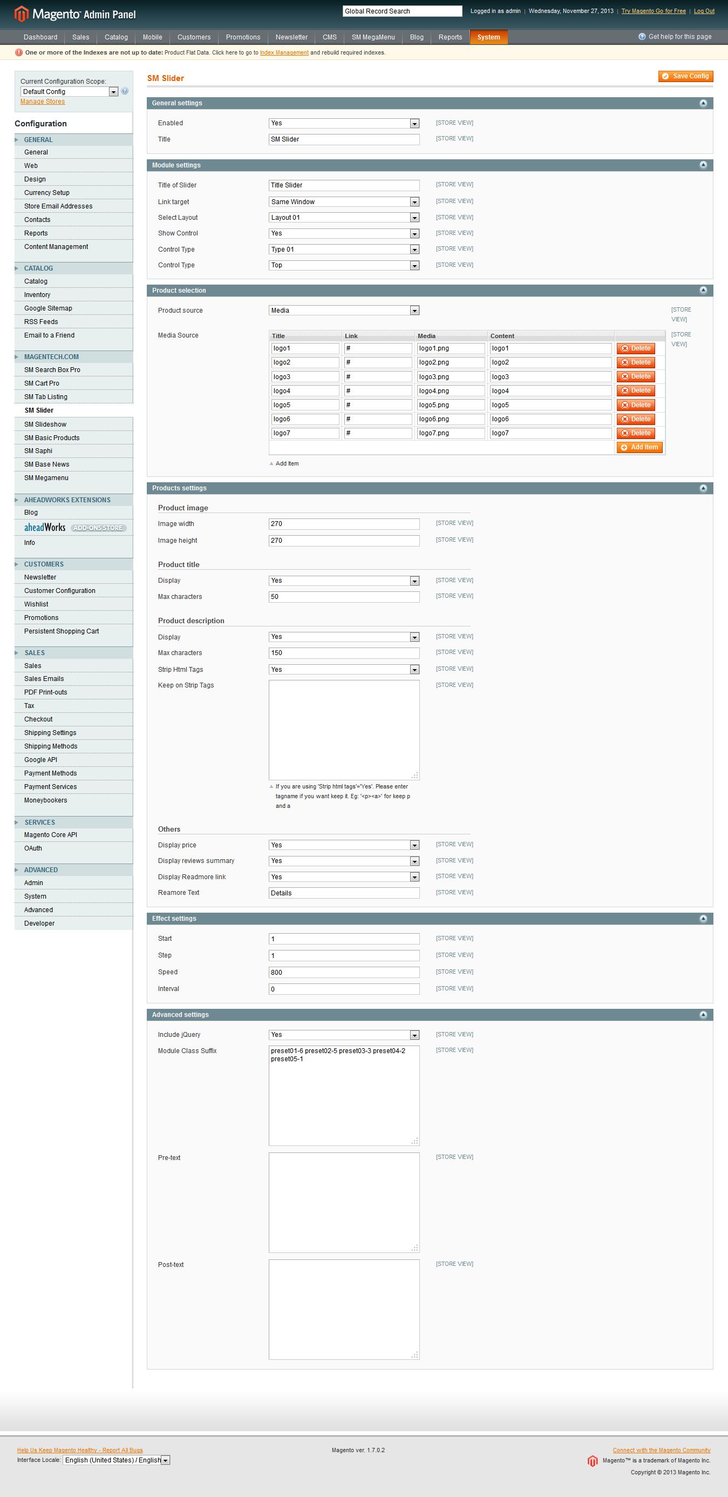Open the System menu
This screenshot has width=728, height=1497.
point(488,37)
